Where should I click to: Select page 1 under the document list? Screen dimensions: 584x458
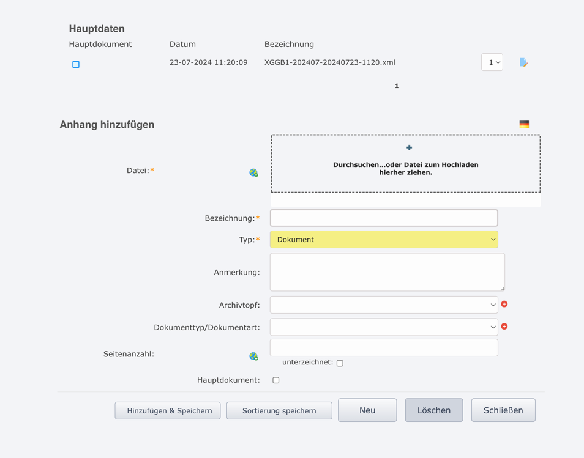tap(396, 86)
